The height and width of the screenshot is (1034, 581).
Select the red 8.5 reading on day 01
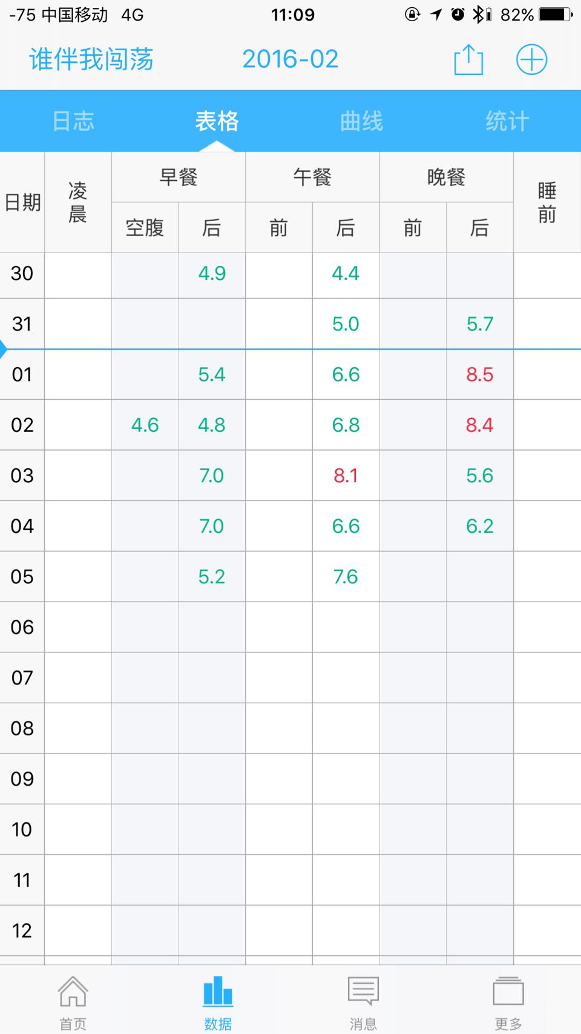[x=480, y=374]
